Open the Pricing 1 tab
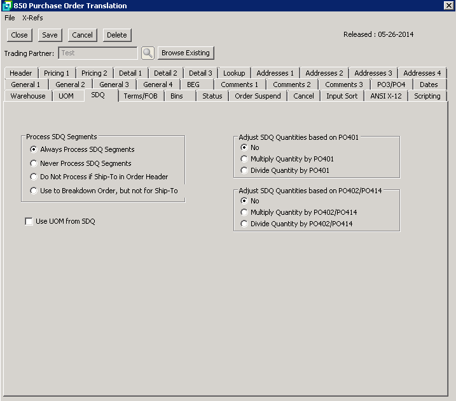The width and height of the screenshot is (456, 401). (x=57, y=73)
